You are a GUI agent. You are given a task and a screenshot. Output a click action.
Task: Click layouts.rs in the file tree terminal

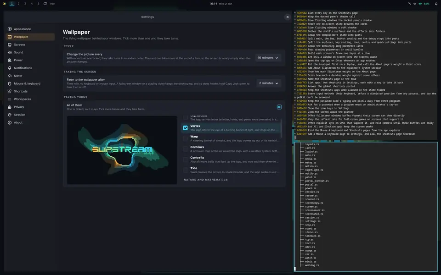click(312, 144)
